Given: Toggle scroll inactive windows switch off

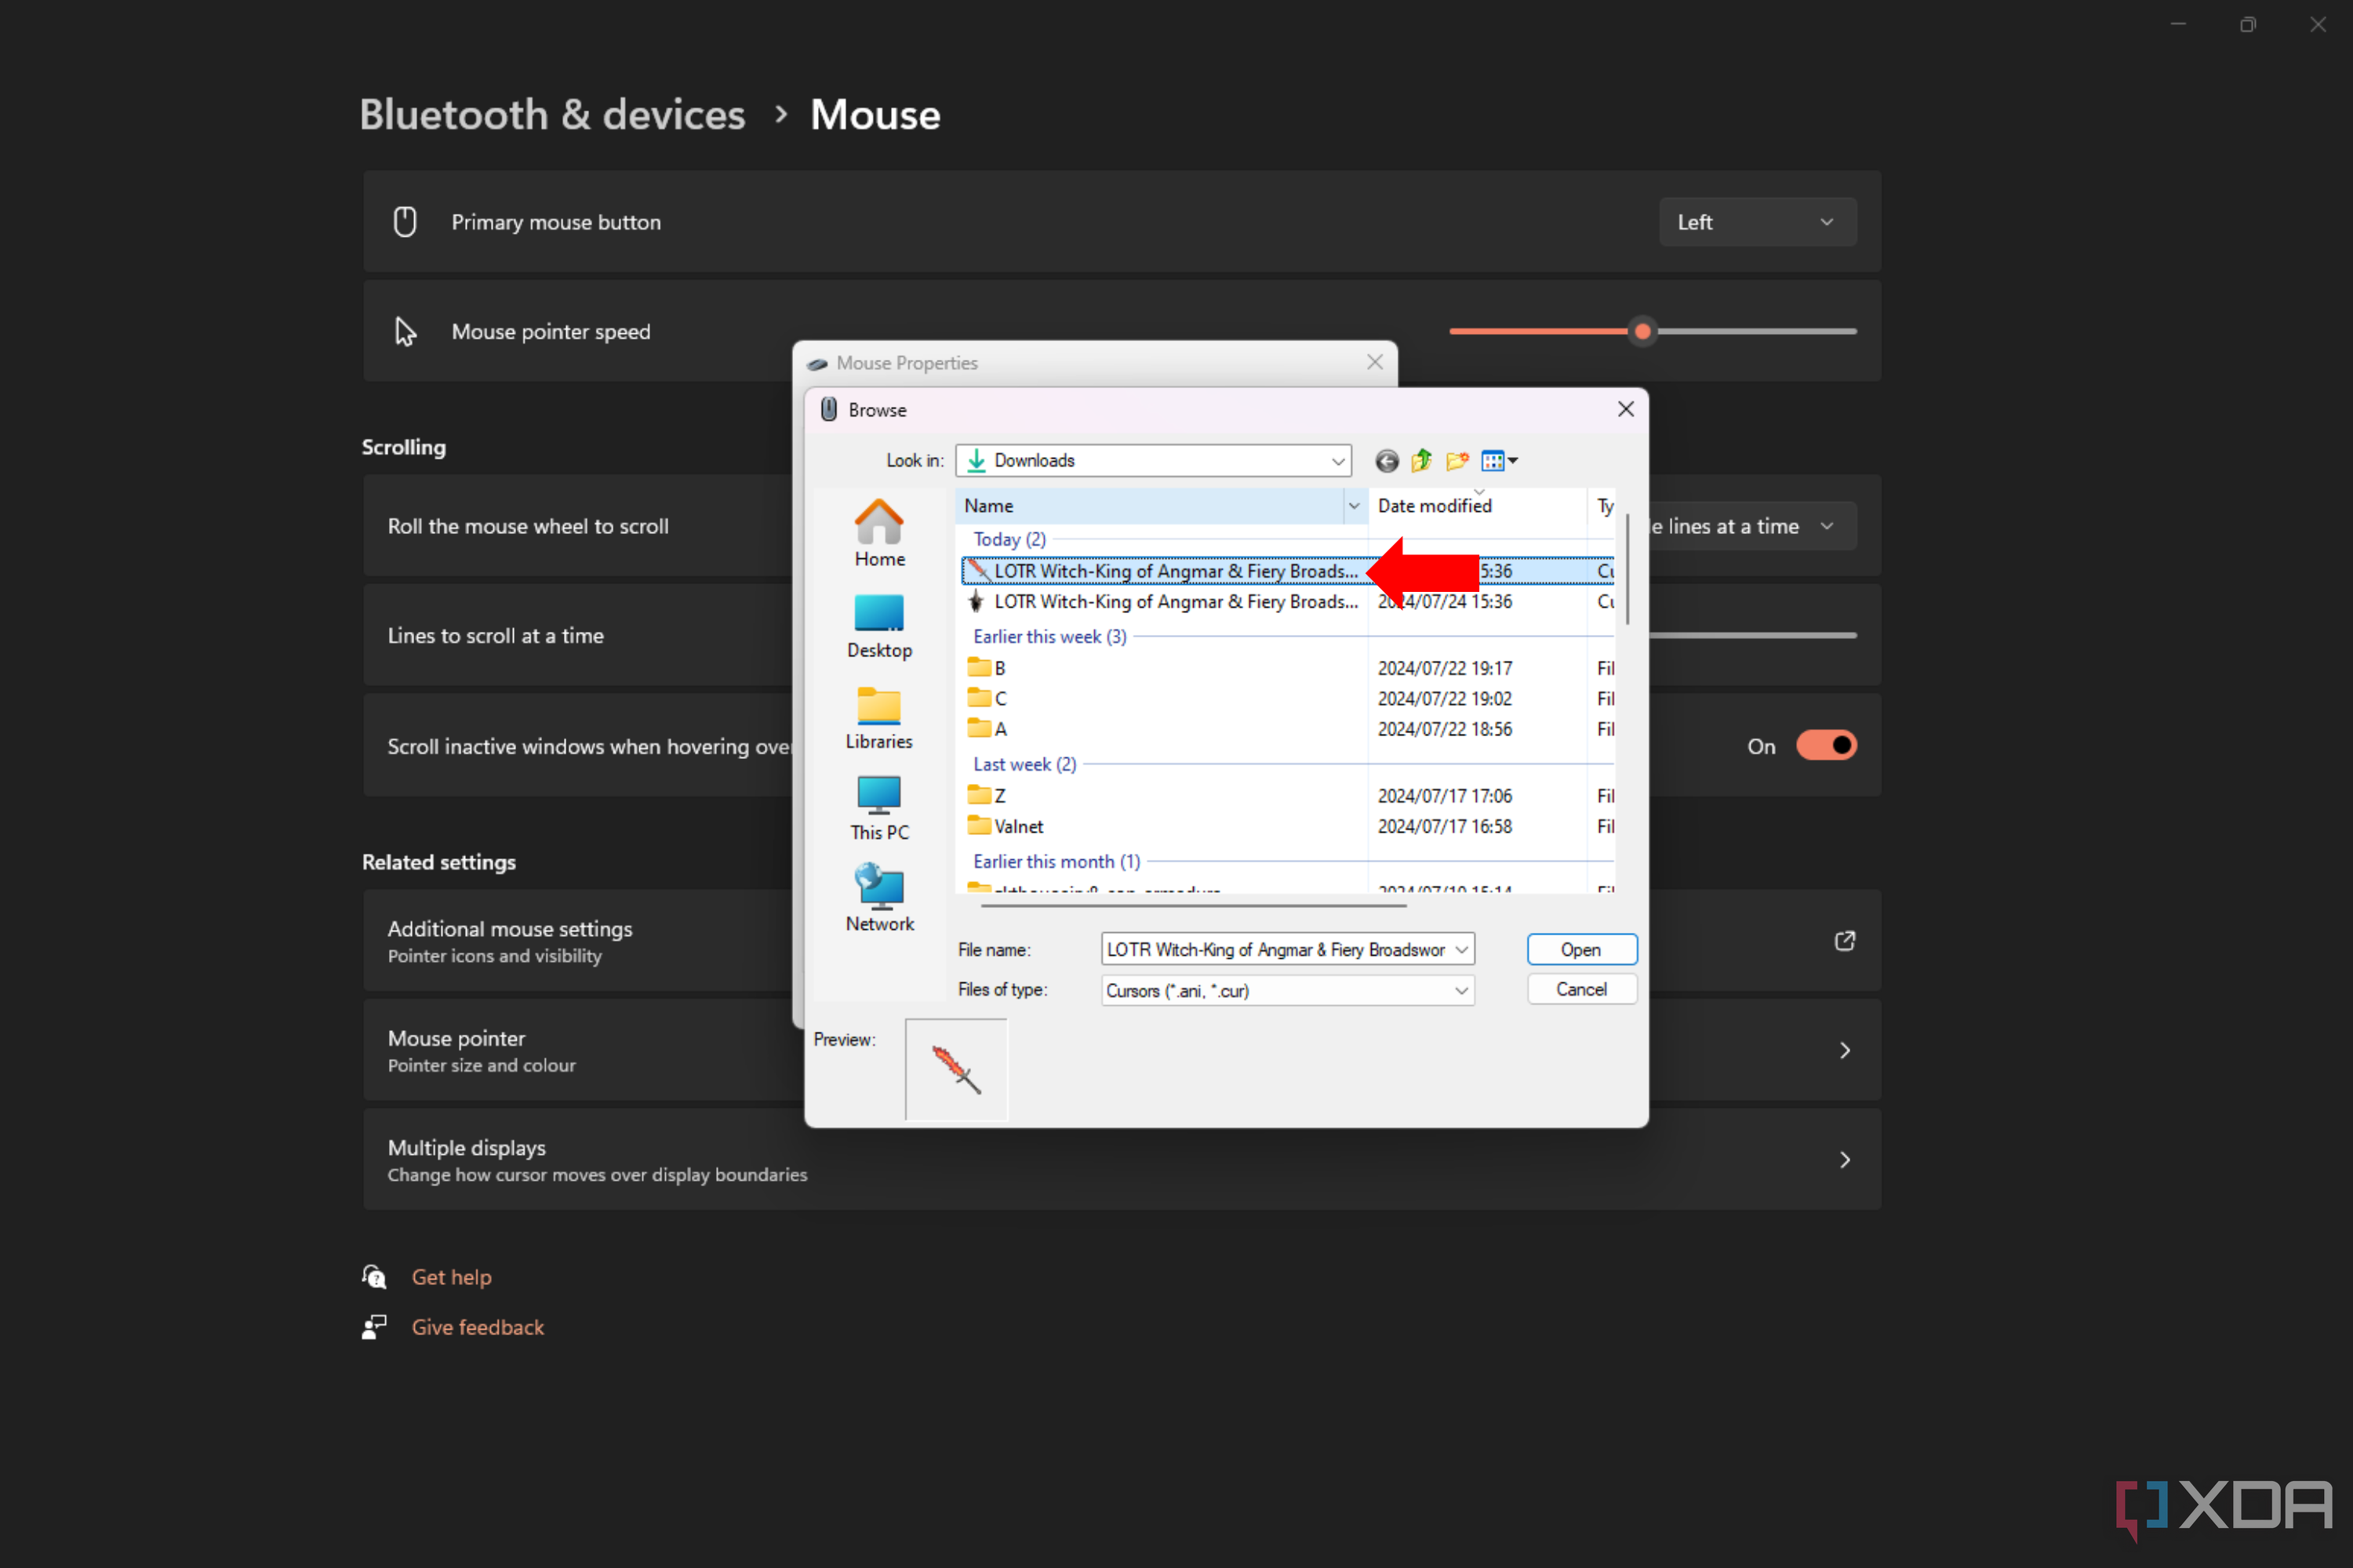Looking at the screenshot, I should pos(1826,745).
